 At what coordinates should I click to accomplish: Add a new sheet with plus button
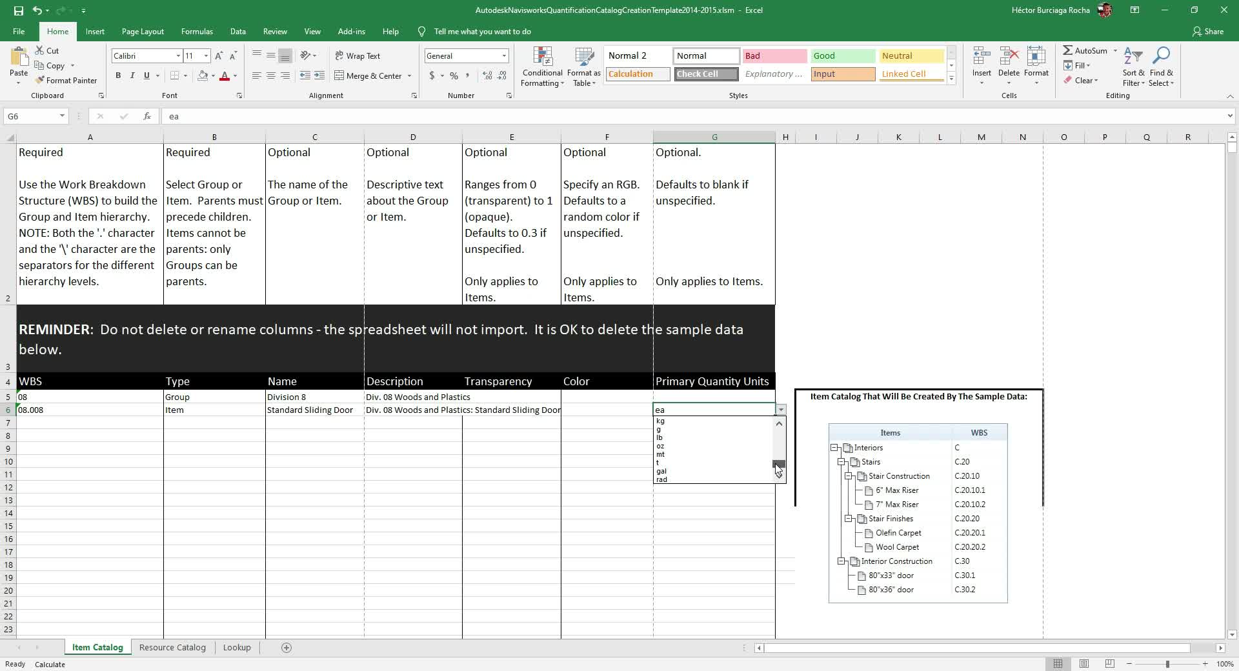pyautogui.click(x=287, y=648)
